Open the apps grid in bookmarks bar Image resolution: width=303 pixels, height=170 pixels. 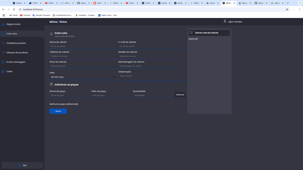click(4, 15)
